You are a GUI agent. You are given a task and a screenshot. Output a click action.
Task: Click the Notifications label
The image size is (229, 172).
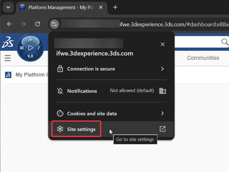pyautogui.click(x=82, y=91)
